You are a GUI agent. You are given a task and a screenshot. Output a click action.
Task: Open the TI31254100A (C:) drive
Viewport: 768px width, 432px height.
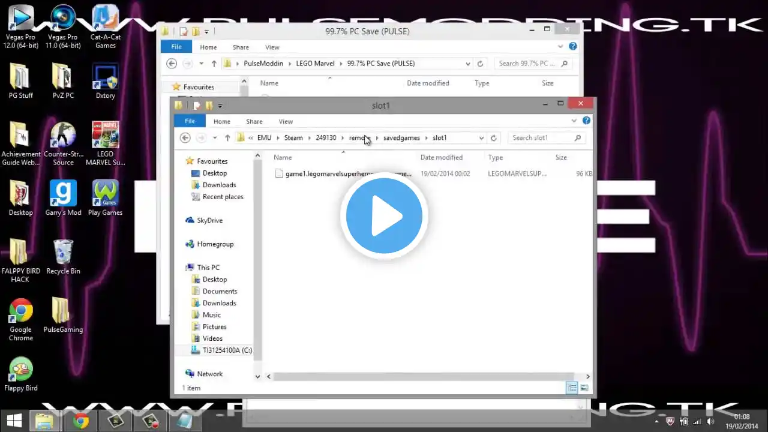coord(222,350)
